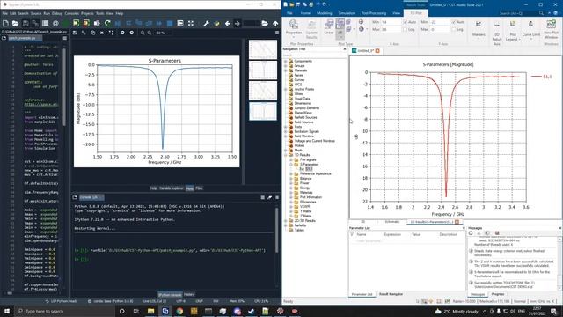Open Curve Limit in CST ribbon
The image size is (563, 317).
531,29
